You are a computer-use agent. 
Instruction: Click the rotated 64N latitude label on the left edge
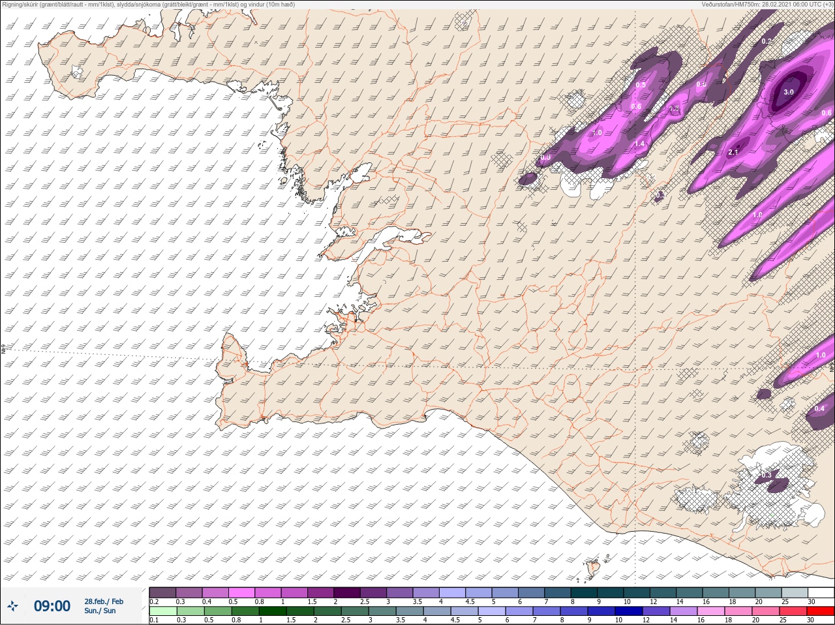3,349
